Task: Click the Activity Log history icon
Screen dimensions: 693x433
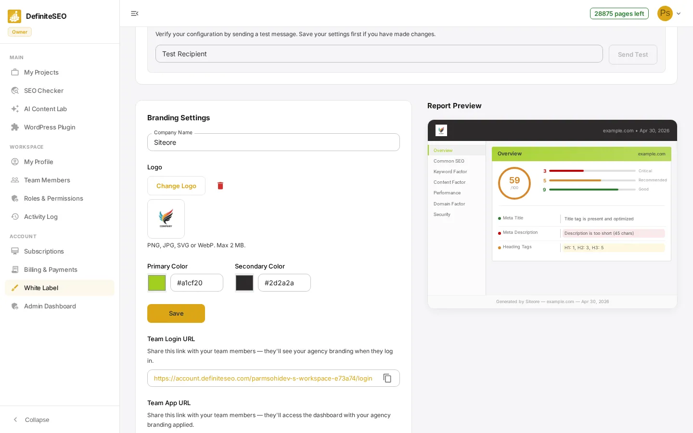Action: (x=15, y=216)
